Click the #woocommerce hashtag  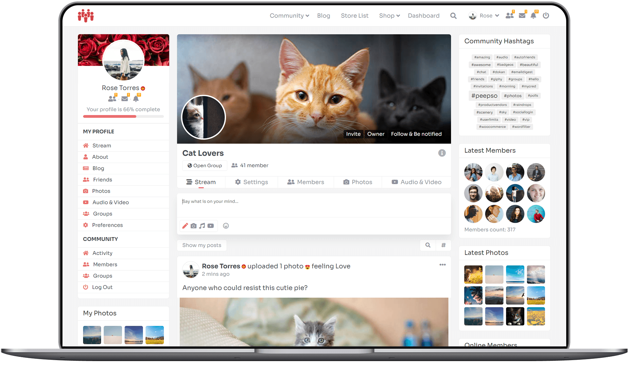[492, 127]
